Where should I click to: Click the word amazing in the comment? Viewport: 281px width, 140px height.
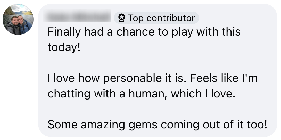click(x=103, y=125)
